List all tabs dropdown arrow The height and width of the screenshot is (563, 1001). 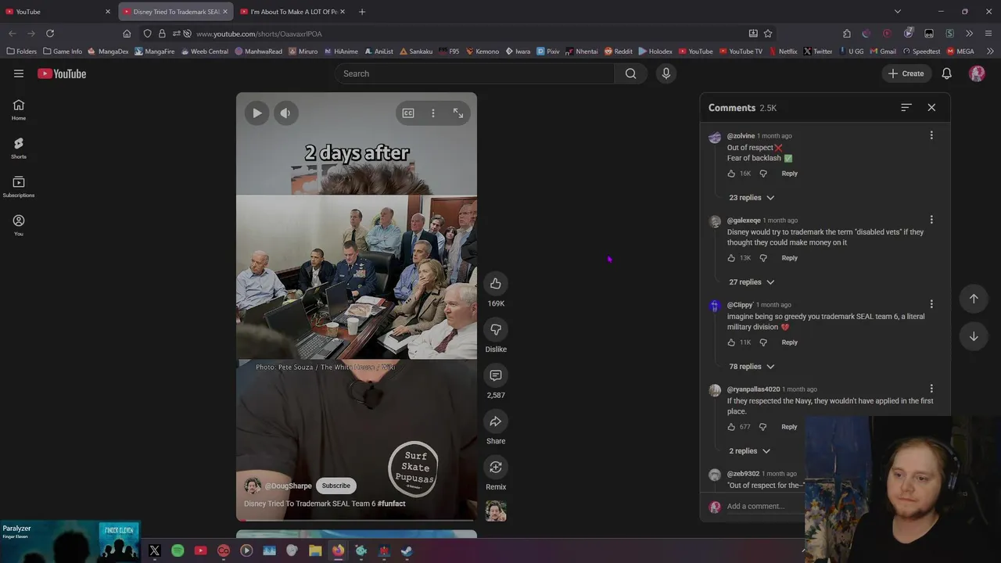coord(898,12)
